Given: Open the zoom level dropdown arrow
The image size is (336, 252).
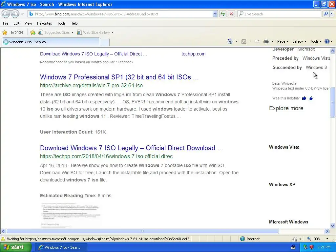Looking at the screenshot, I should 327,239.
